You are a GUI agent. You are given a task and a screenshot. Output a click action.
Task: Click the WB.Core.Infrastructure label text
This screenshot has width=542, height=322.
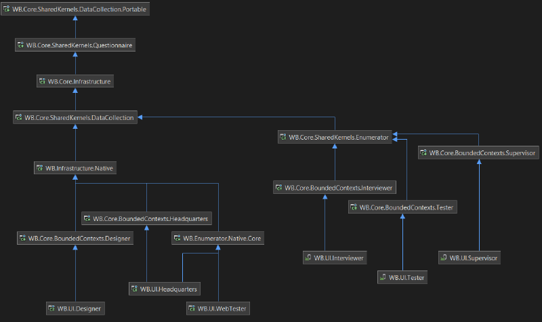click(x=79, y=81)
